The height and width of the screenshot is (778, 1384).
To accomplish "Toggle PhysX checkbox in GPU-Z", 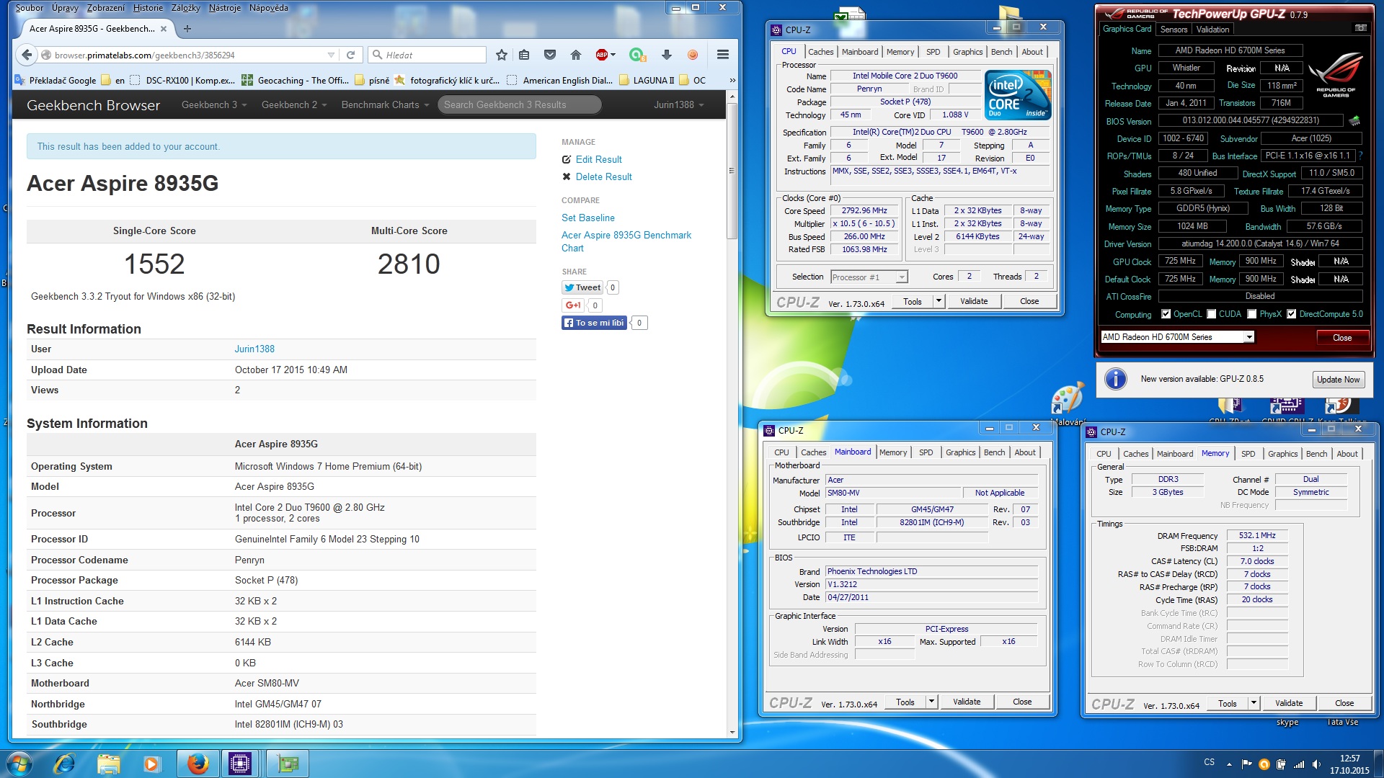I will pyautogui.click(x=1251, y=314).
